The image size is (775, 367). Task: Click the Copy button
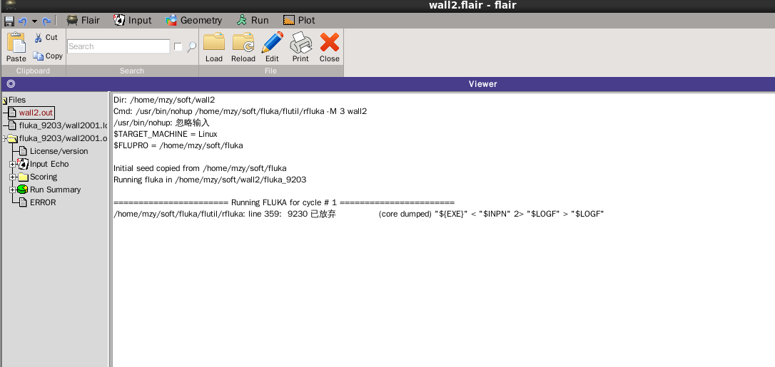pos(47,56)
